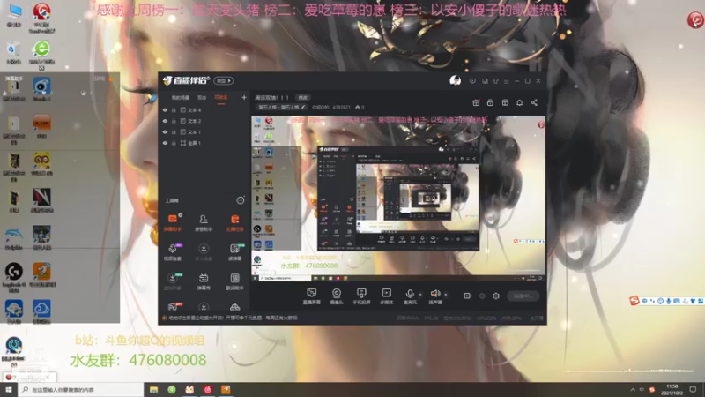Image resolution: width=705 pixels, height=397 pixels.
Task: Add a 多媒体 media source
Action: [387, 296]
